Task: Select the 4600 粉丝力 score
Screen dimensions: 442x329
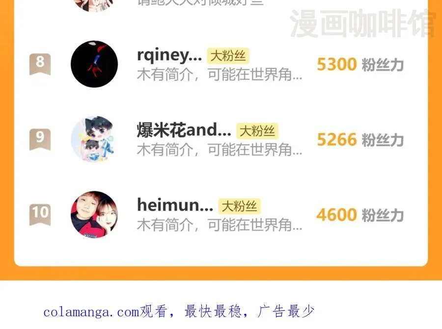Action: [360, 215]
